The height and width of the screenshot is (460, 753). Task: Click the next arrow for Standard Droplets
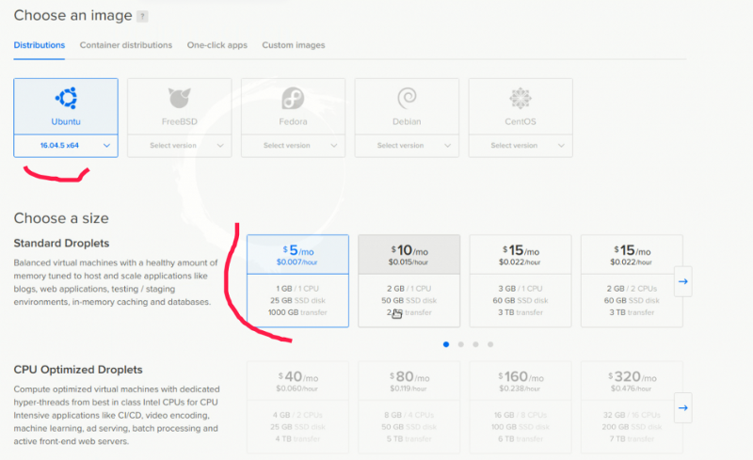point(683,281)
